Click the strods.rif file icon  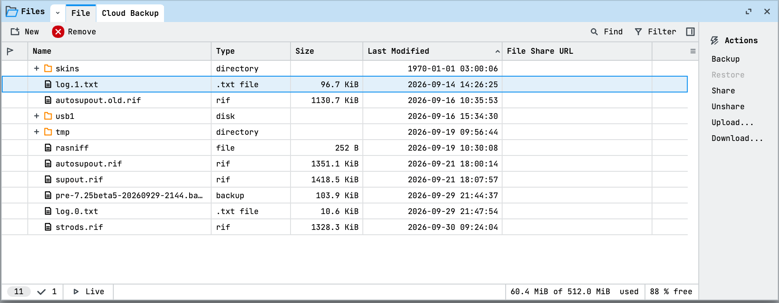tap(48, 227)
